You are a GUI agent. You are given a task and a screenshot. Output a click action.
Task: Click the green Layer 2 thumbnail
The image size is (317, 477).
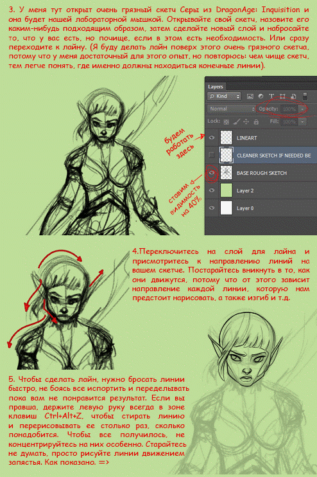pos(227,190)
